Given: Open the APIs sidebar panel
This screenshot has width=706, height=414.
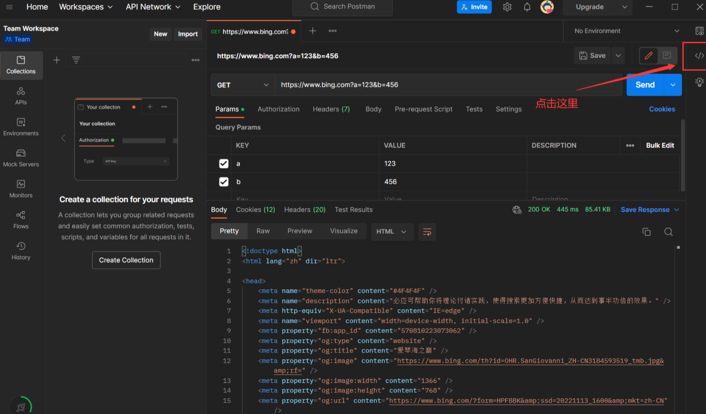Looking at the screenshot, I should coord(21,96).
